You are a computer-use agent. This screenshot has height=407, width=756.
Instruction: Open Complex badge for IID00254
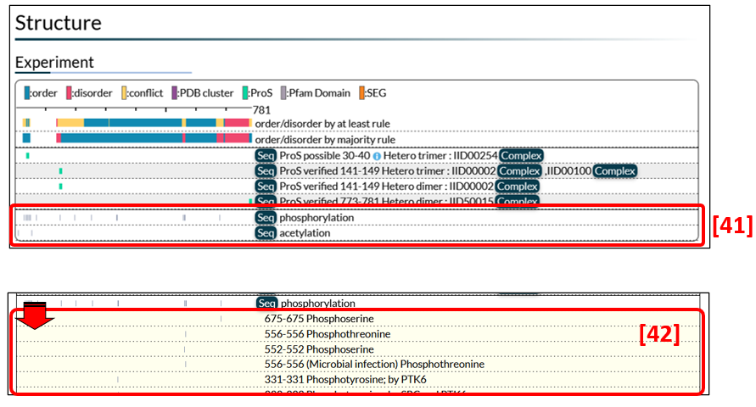click(x=520, y=156)
